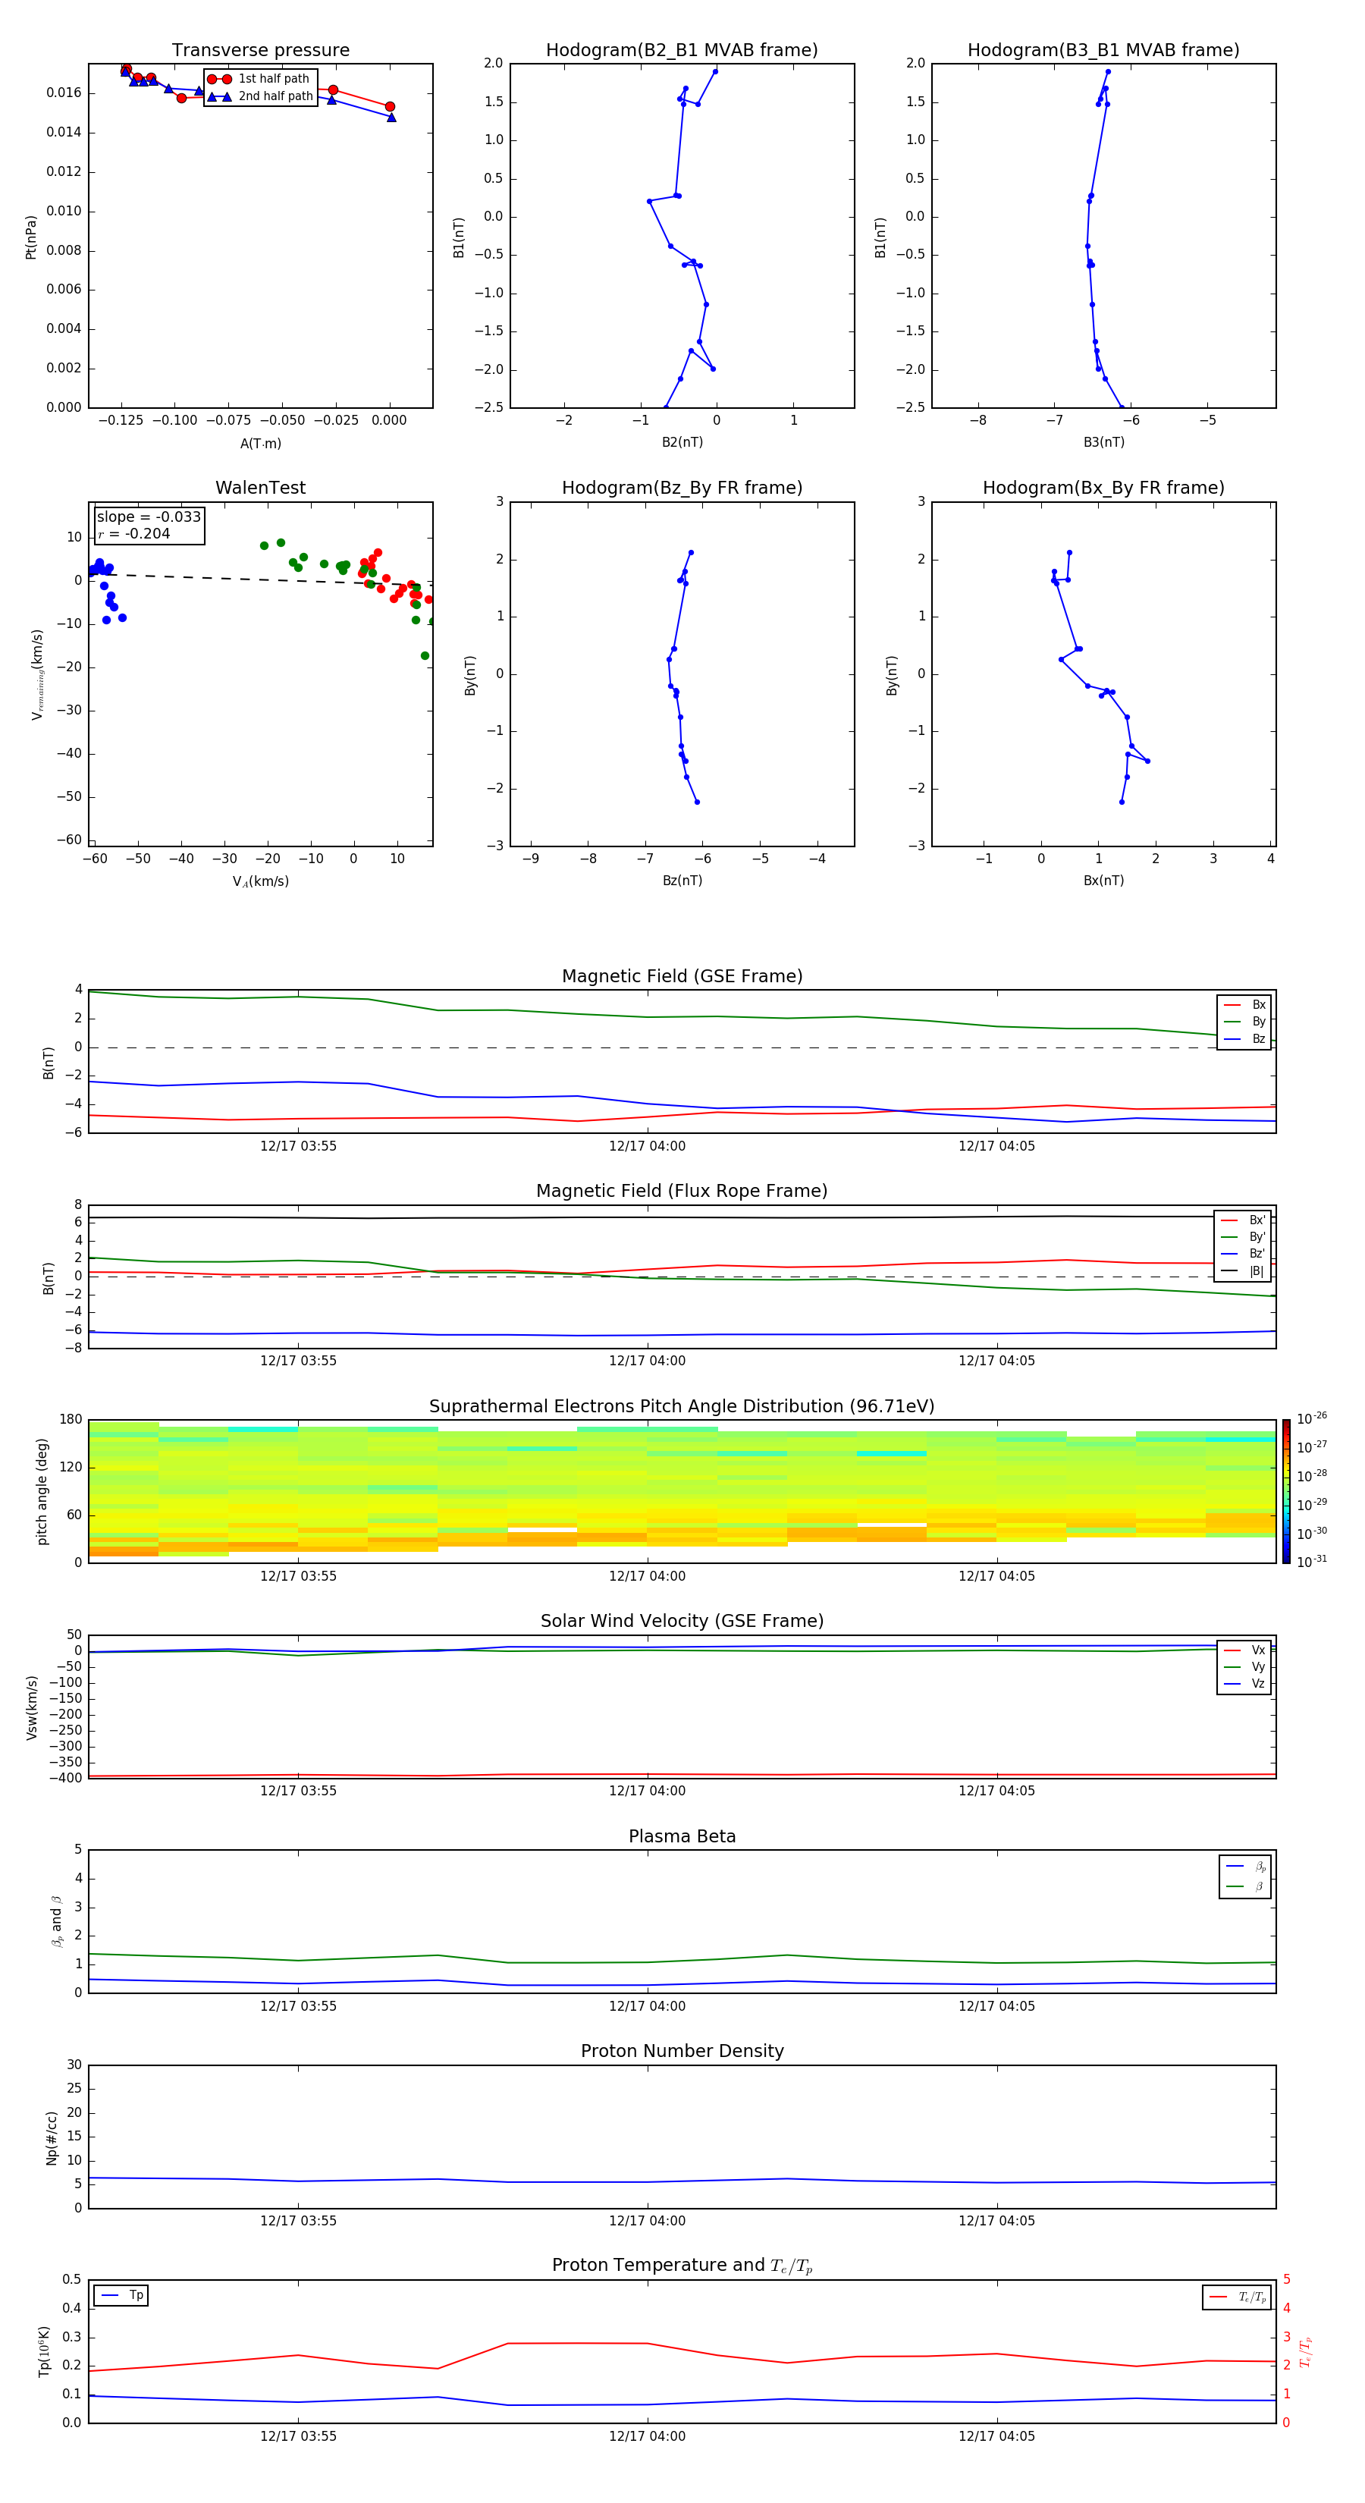
Task: Click the lowest green point in WalenTest plot
Action: click(x=425, y=656)
